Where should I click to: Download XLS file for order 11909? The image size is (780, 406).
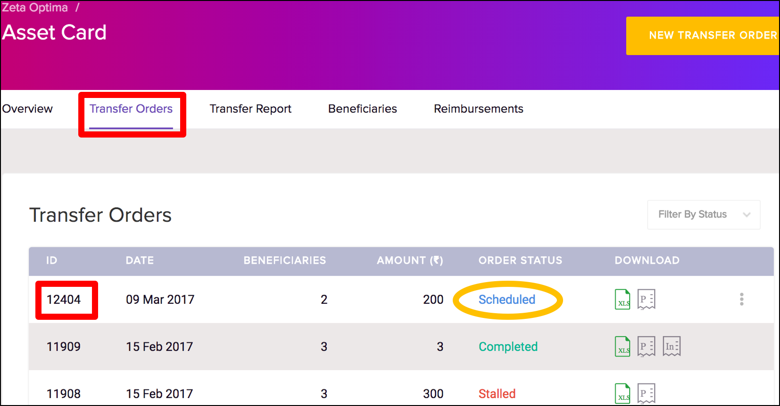pos(622,347)
